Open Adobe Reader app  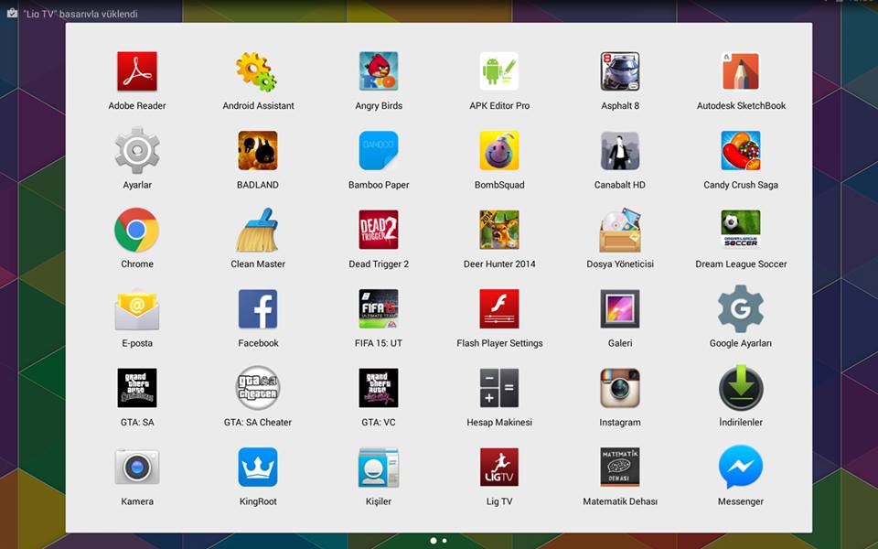(137, 71)
